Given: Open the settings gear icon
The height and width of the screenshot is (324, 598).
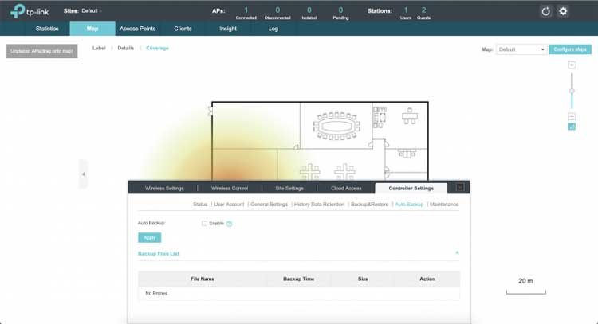Looking at the screenshot, I should [x=563, y=11].
